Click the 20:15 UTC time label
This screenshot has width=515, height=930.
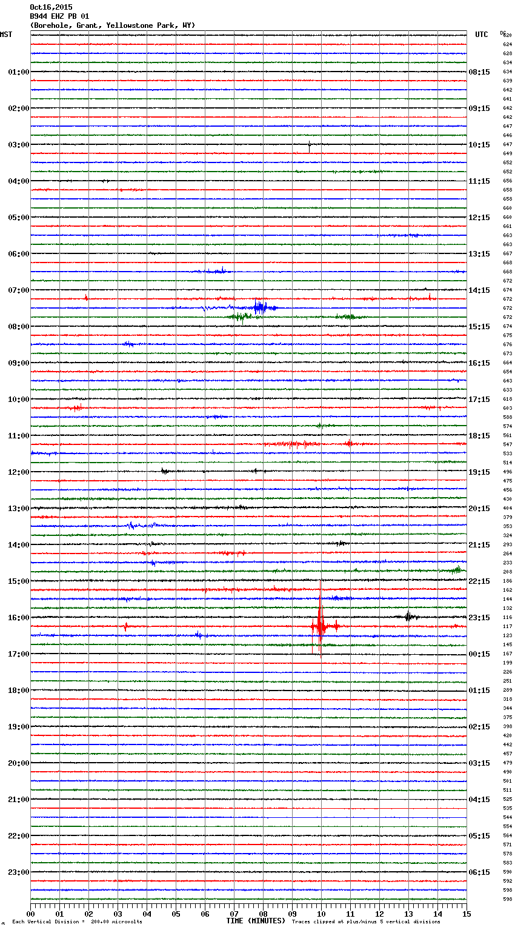[x=479, y=509]
